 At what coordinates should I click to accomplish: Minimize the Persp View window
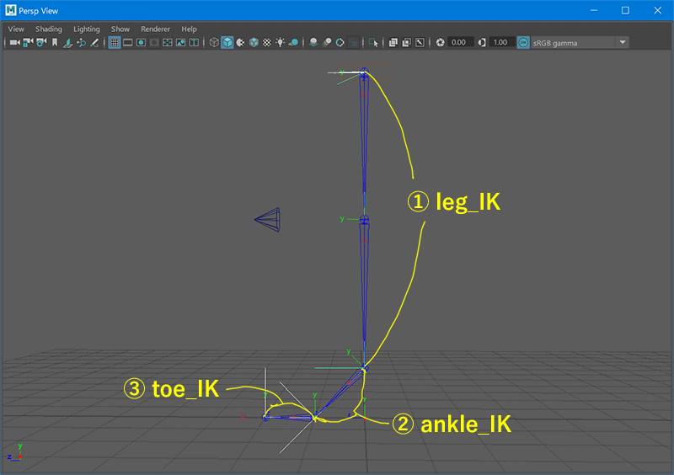pyautogui.click(x=594, y=10)
